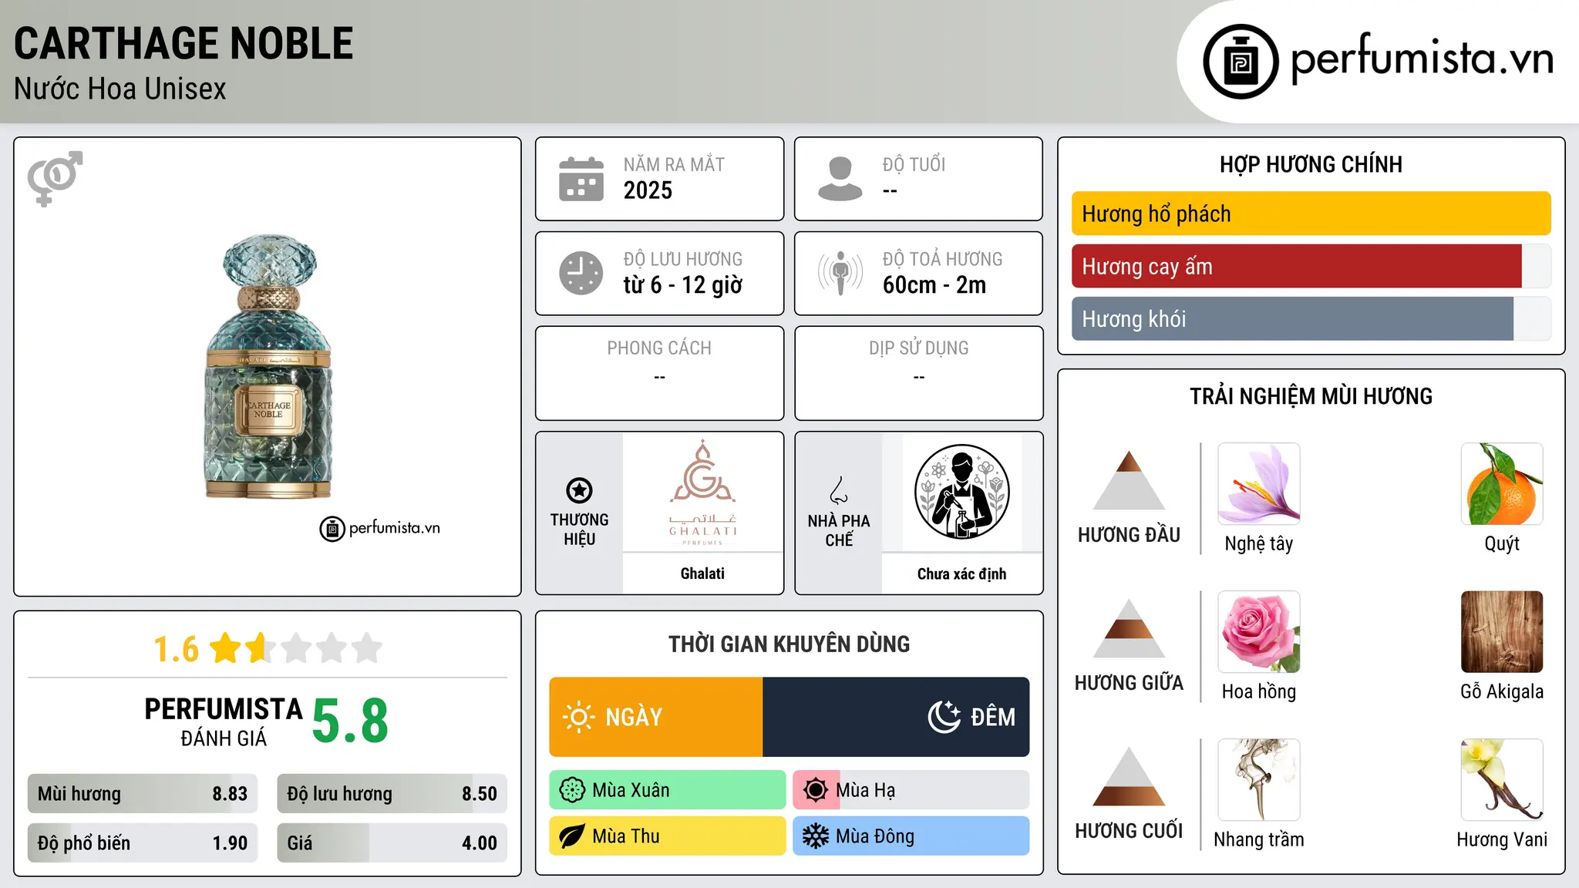Click the star badge icon above Thương hiệu
This screenshot has width=1579, height=888.
(579, 490)
